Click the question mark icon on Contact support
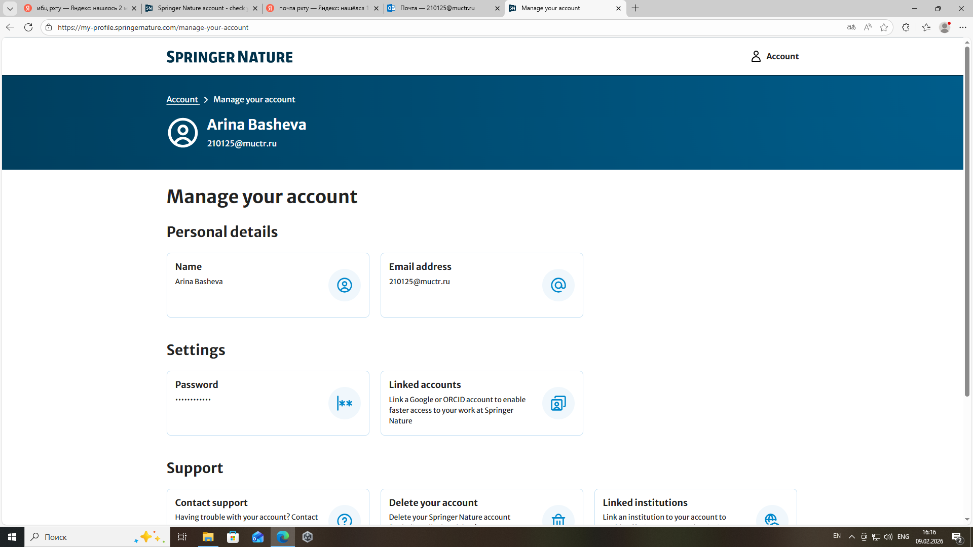This screenshot has width=973, height=547. 344,521
